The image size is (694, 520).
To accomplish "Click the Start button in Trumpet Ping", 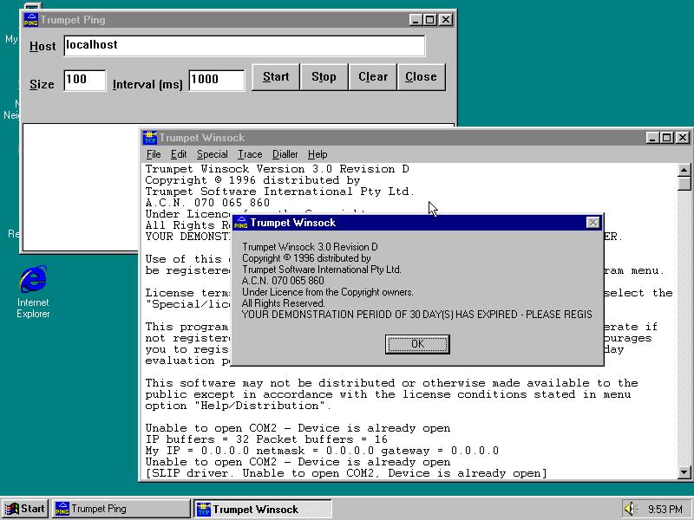I will point(276,77).
